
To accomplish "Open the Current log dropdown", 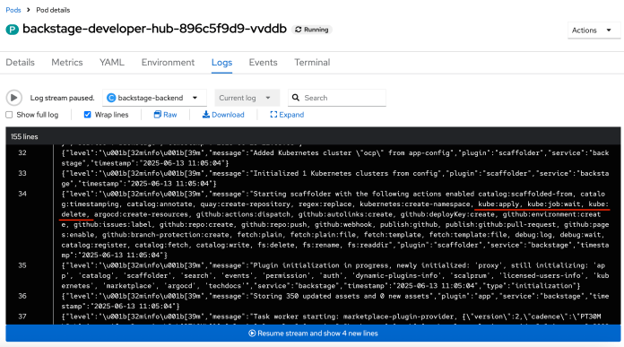I will pos(247,98).
